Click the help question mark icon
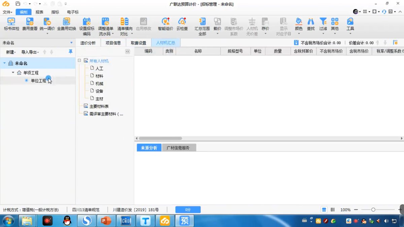This screenshot has height=227, width=404. pyautogui.click(x=391, y=12)
